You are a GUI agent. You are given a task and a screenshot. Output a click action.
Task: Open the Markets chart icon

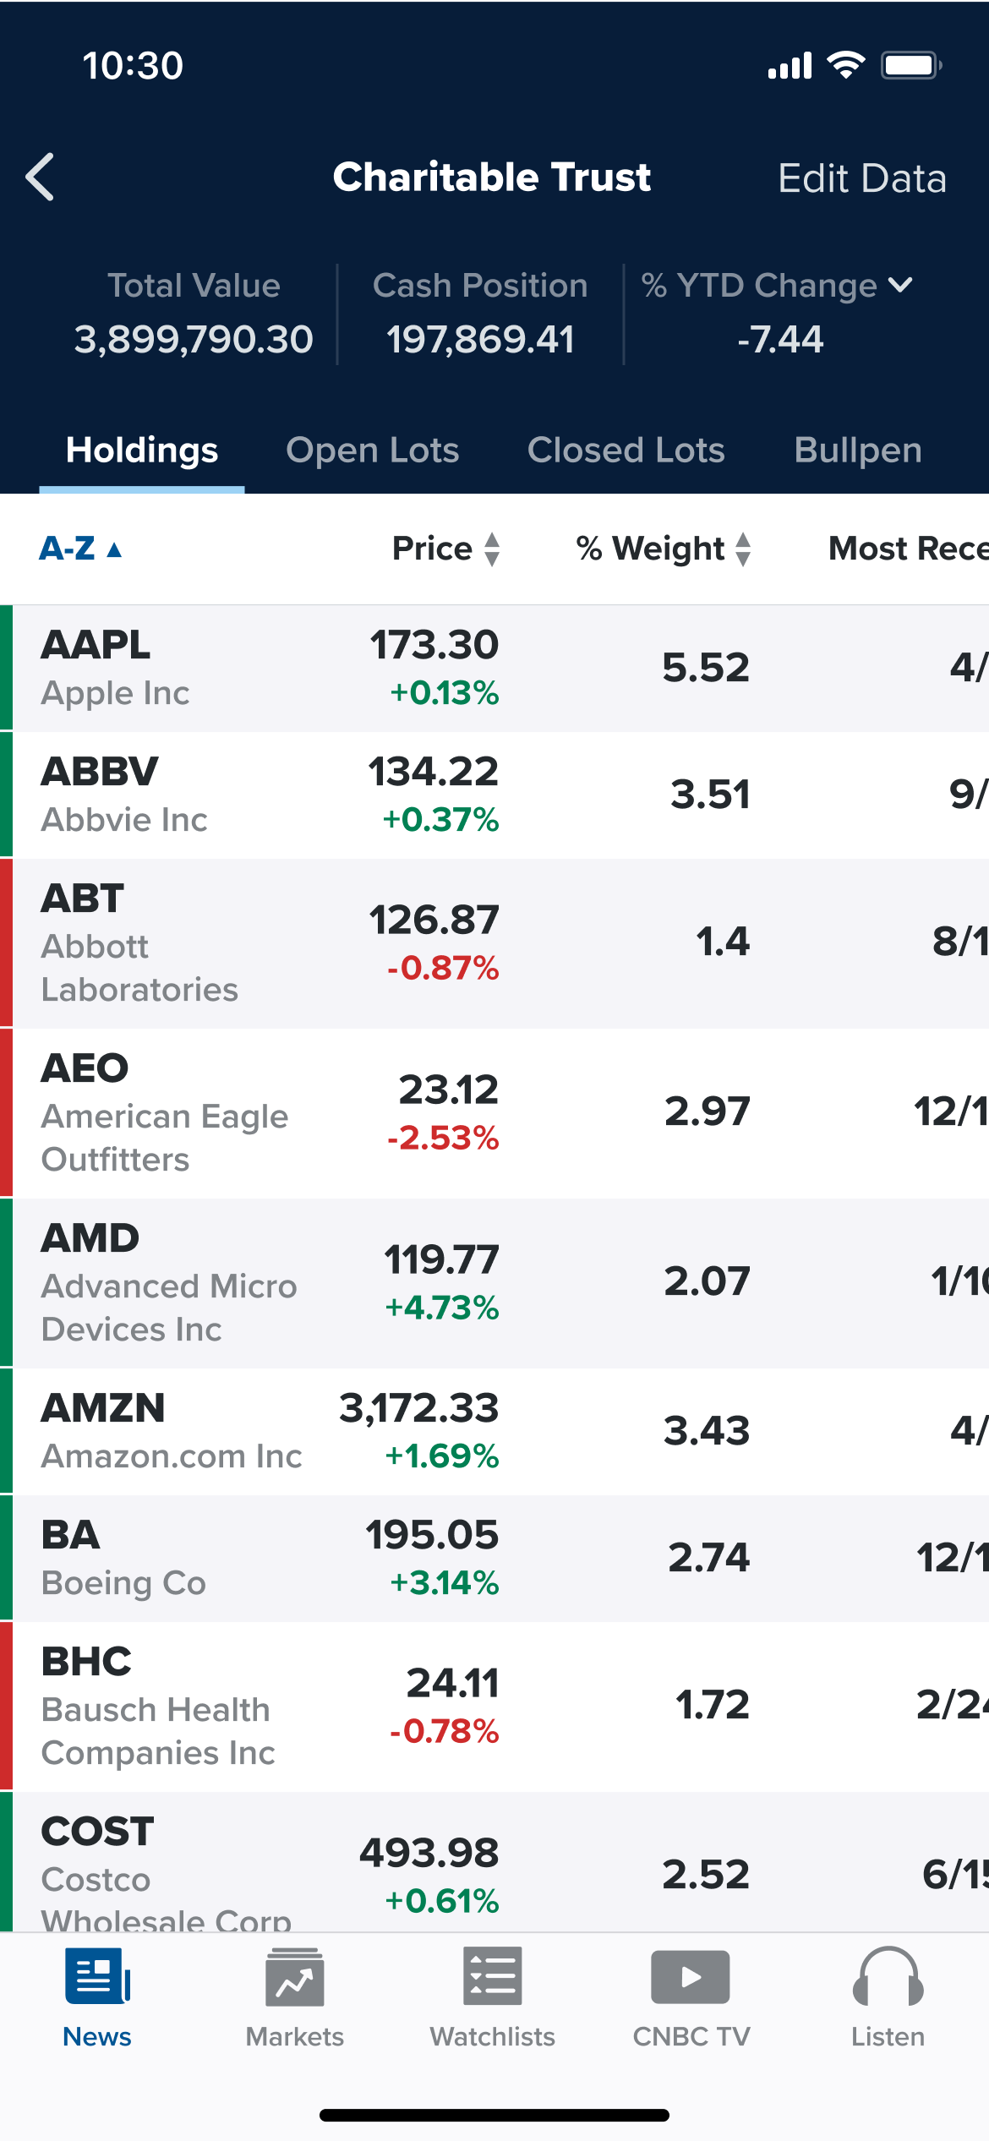294,1976
